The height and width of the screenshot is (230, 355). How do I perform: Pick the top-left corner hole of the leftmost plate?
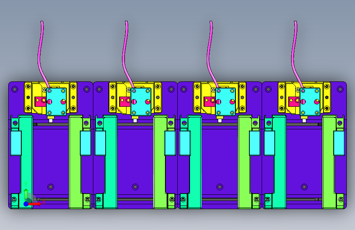(15, 89)
